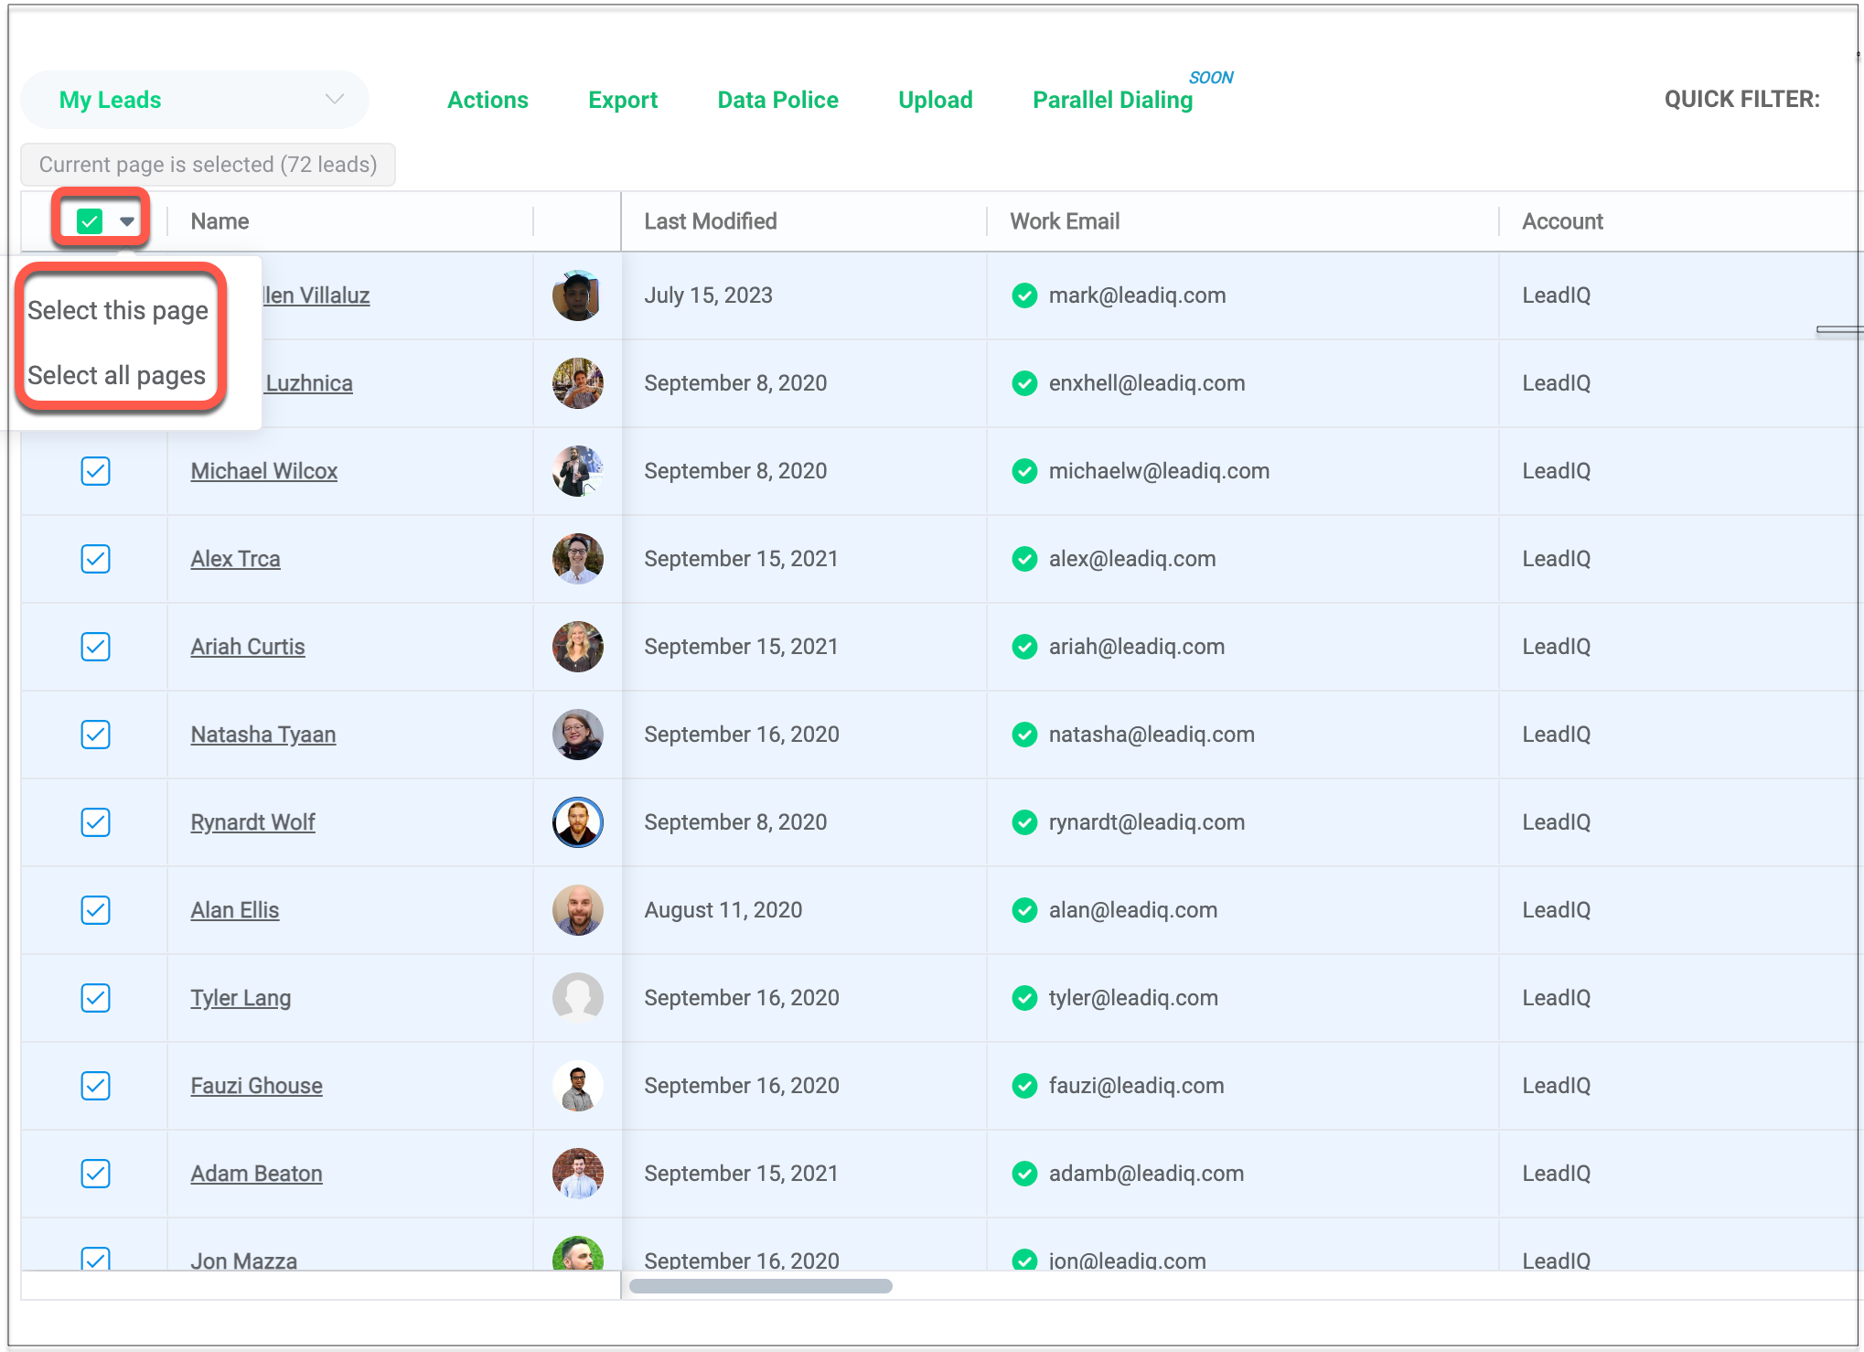Uncheck the green select-all header checkbox

(90, 221)
